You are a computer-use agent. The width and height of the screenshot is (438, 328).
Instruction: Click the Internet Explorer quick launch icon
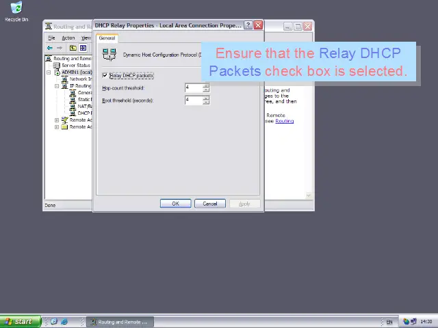[x=64, y=322]
